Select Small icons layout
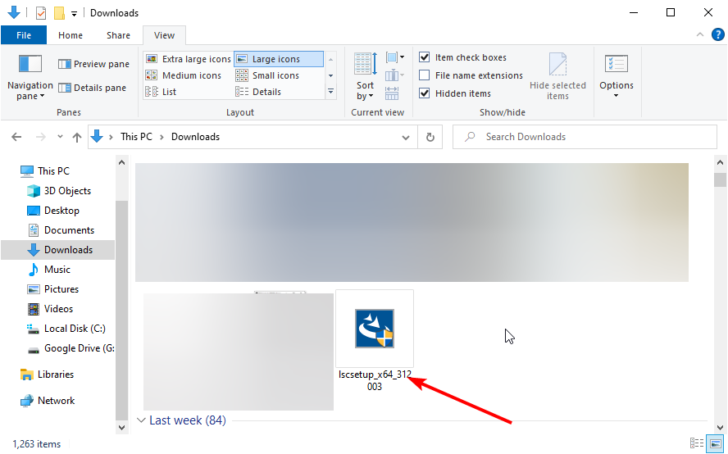The width and height of the screenshot is (728, 454). click(267, 75)
